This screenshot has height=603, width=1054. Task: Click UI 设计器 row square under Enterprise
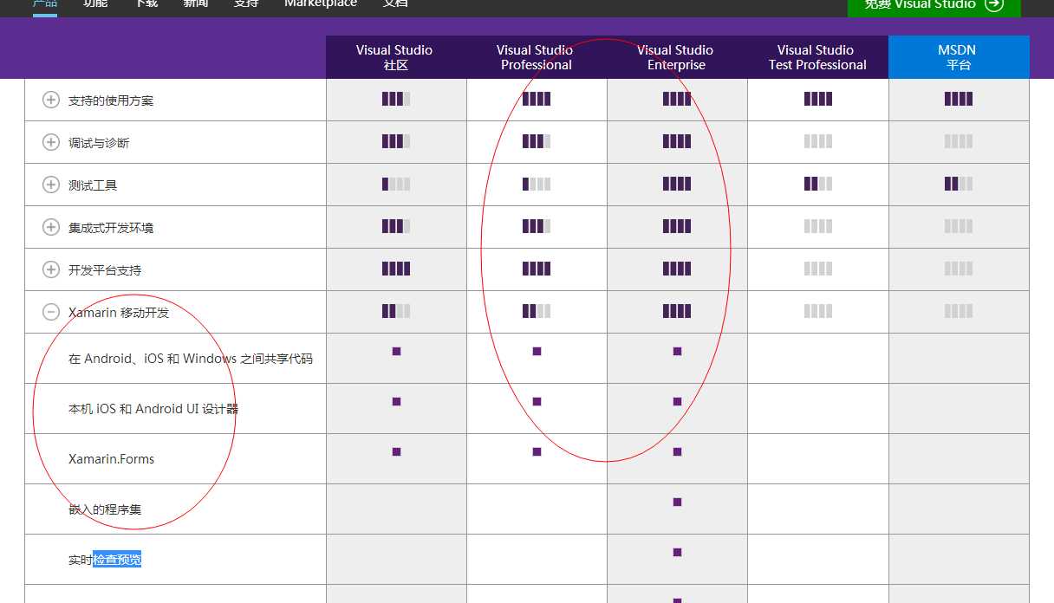677,401
